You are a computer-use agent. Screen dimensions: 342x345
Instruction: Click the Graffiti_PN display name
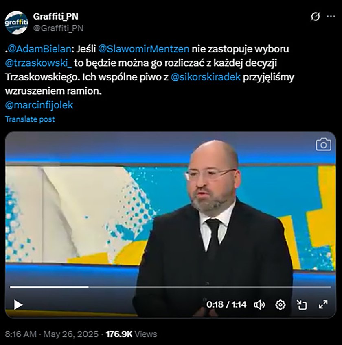click(x=55, y=17)
